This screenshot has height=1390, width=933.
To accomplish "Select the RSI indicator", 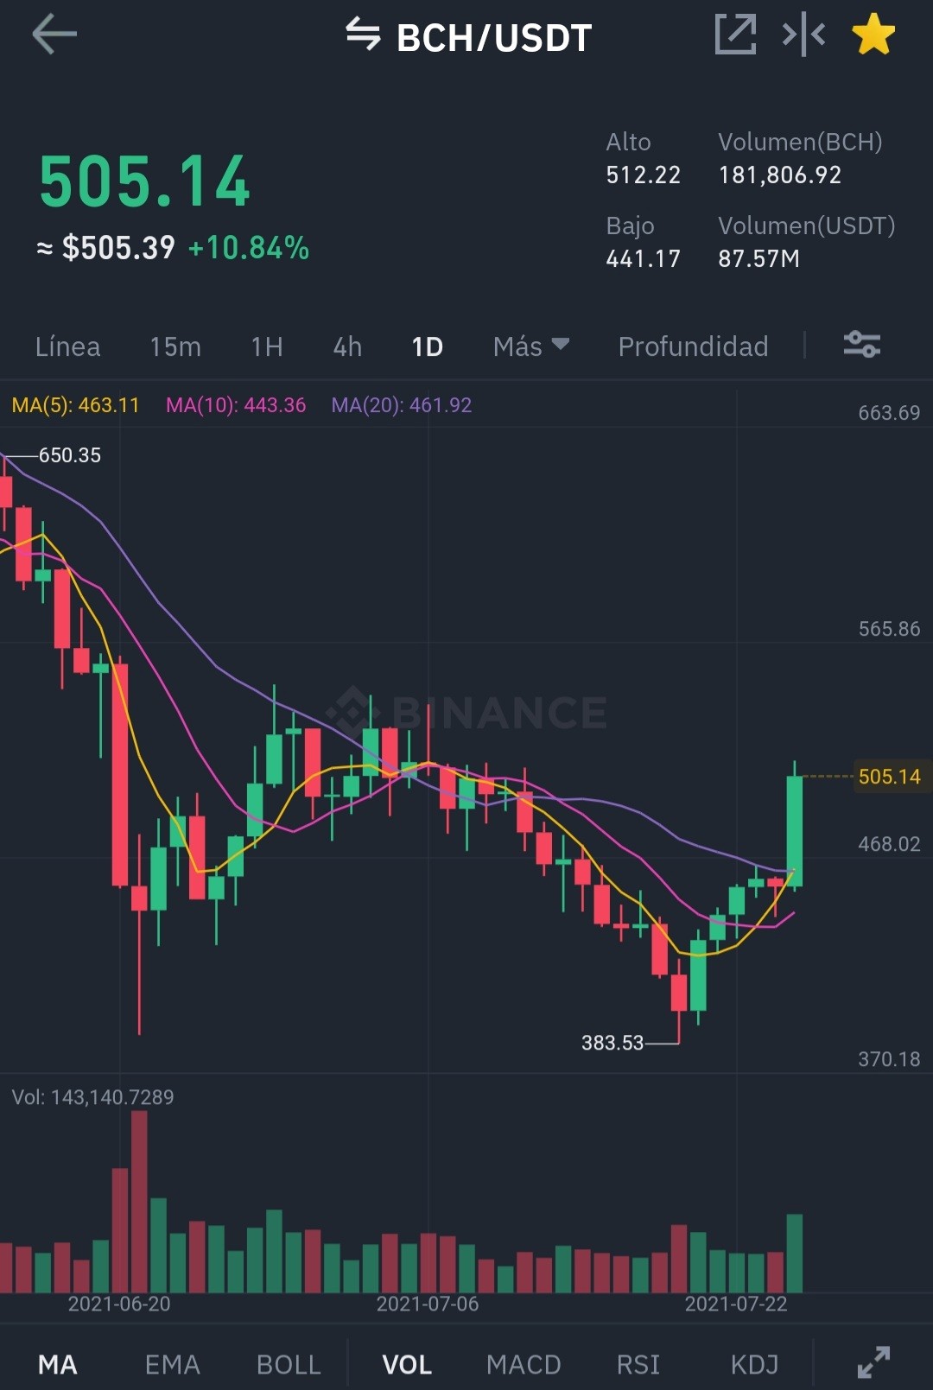I will (x=638, y=1364).
